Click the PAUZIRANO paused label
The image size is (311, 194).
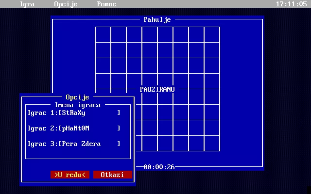pos(157,89)
